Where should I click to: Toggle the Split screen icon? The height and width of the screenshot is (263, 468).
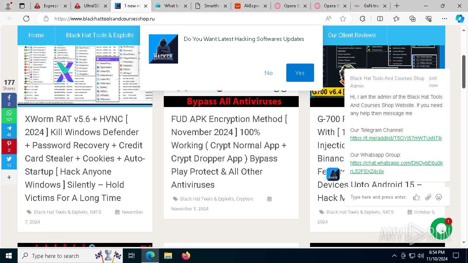[x=380, y=19]
